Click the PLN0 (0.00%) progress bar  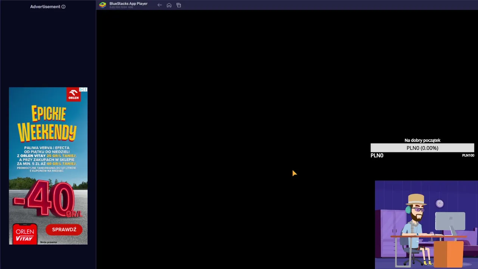click(x=422, y=148)
